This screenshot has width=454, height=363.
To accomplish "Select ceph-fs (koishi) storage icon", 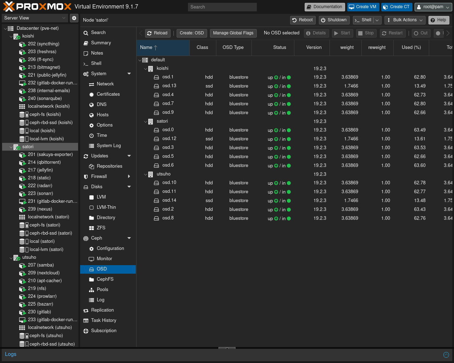I will [23, 115].
